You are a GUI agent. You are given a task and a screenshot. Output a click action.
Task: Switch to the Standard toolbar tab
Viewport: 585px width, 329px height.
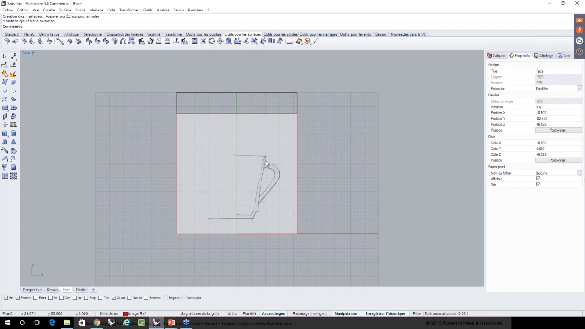12,34
